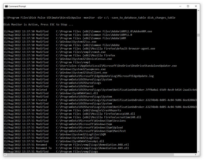The width and height of the screenshot is (204, 160).
Task: Click the vertical scrollbar thumb
Action: coord(198,35)
